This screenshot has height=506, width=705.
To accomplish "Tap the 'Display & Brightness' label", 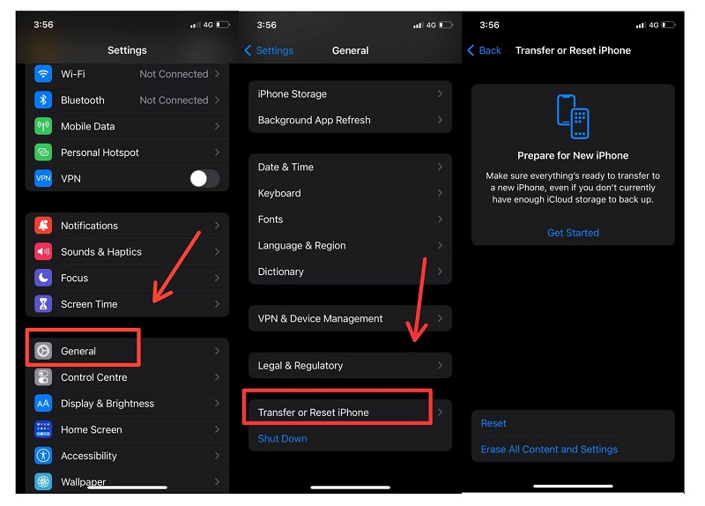I will point(108,404).
